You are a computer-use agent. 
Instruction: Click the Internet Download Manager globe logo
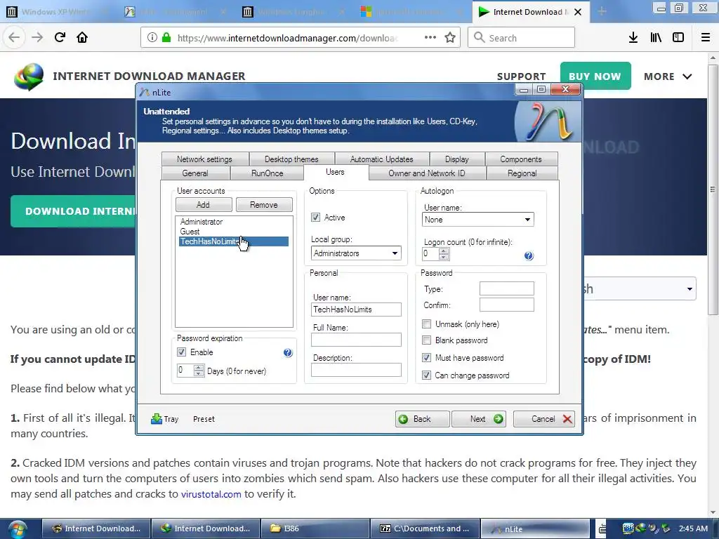point(29,76)
